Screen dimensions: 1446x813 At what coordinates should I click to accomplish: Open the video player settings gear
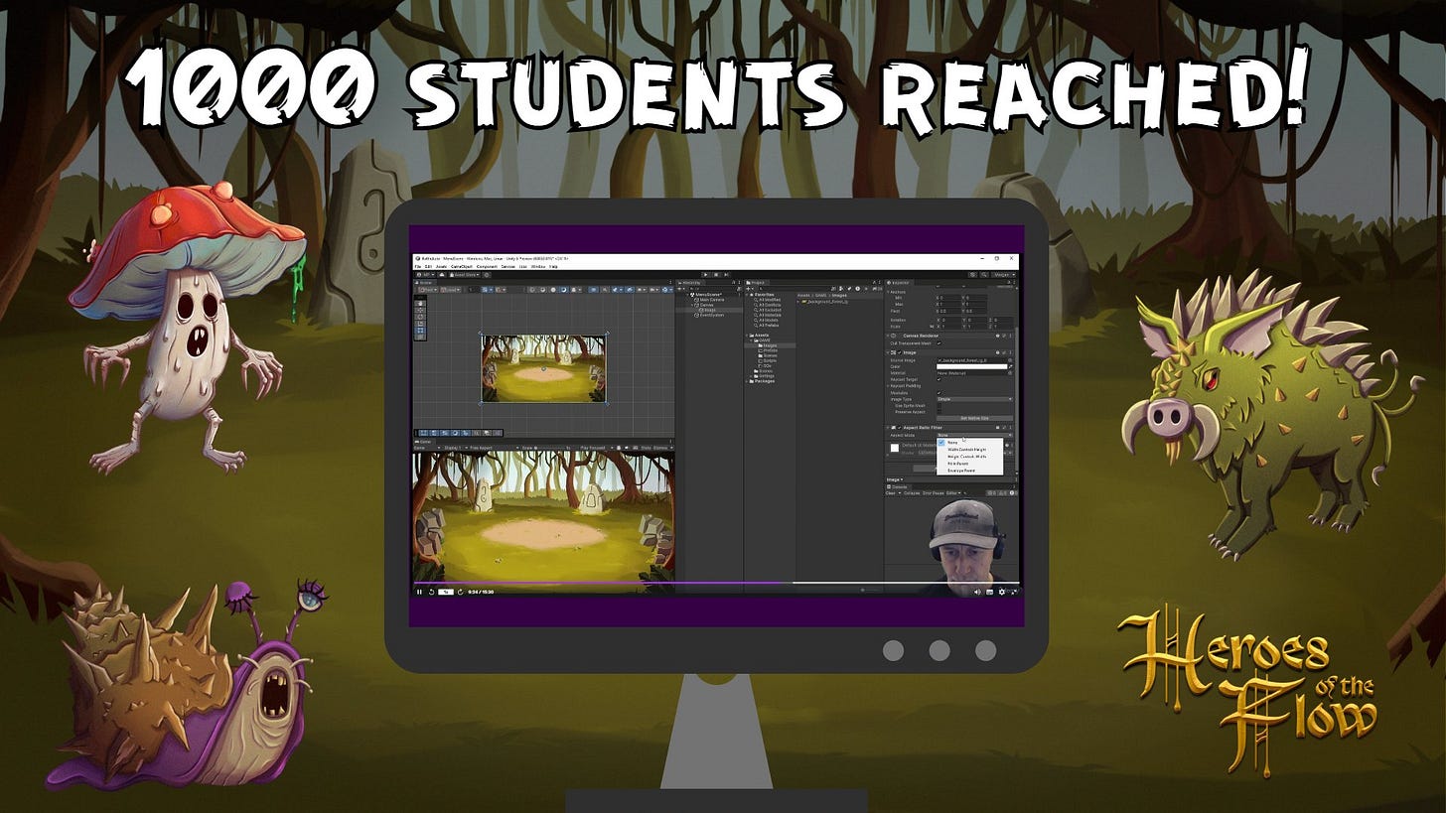pyautogui.click(x=1002, y=592)
